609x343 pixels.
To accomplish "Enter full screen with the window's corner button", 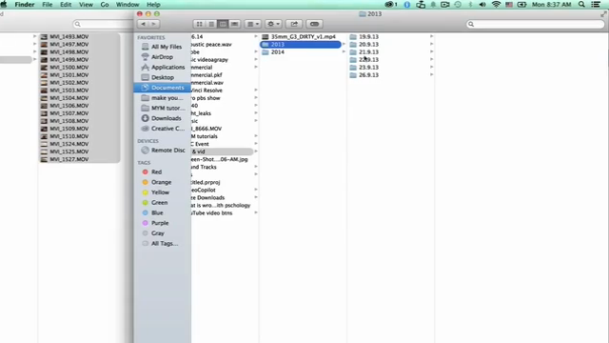I will click(x=603, y=13).
